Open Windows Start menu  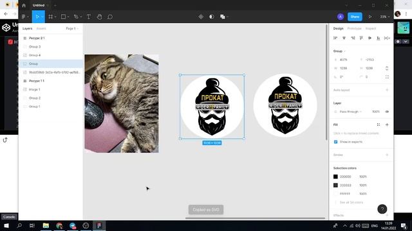(x=6, y=225)
